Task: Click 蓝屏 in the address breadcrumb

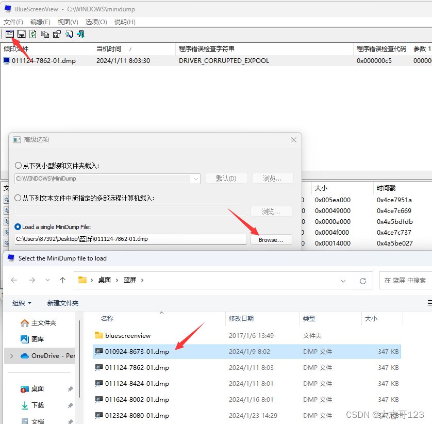Action: 130,280
